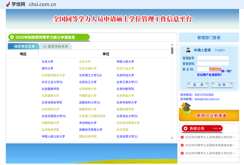
Task: Open the 北京邮电大学 link
Action: [x=88, y=89]
